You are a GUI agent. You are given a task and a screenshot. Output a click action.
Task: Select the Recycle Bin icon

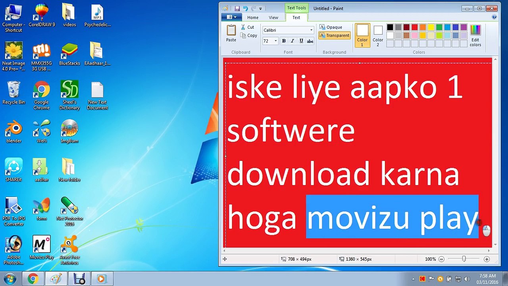pos(13,93)
